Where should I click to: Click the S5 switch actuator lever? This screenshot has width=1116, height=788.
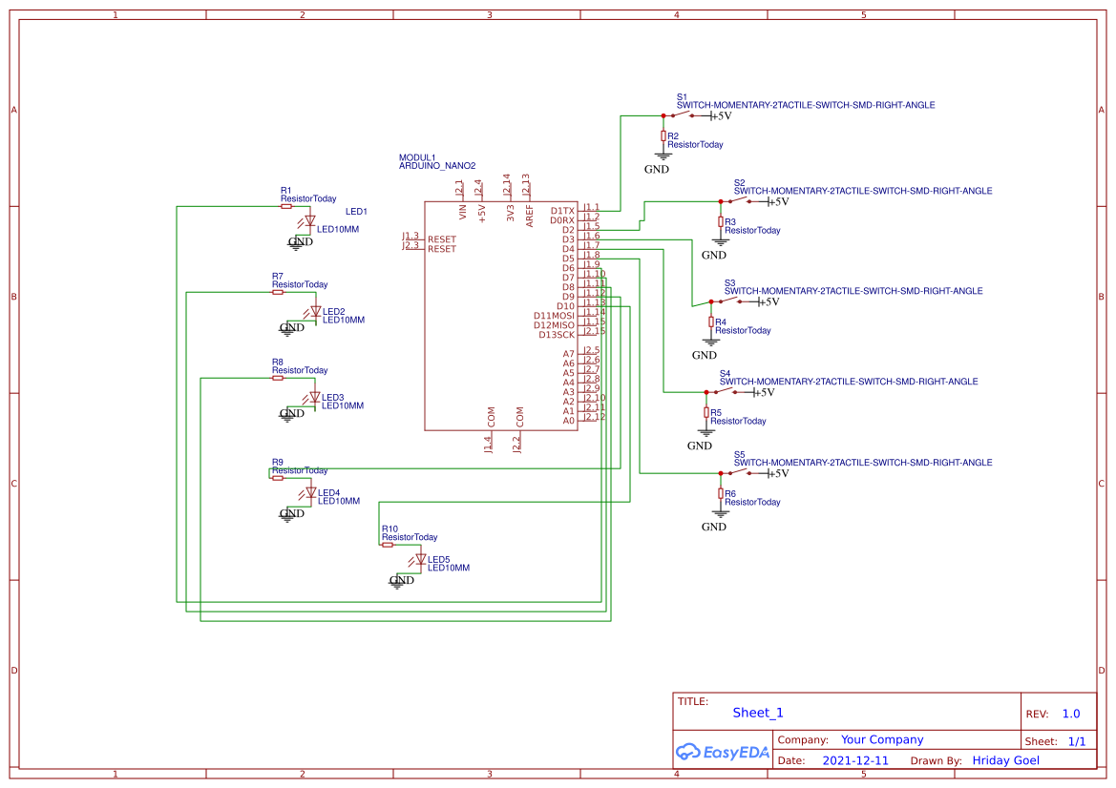pos(740,468)
